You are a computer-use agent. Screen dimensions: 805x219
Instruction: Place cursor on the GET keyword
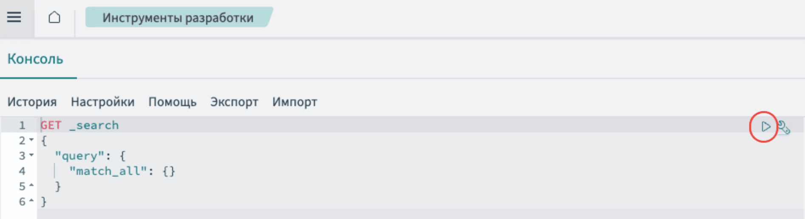(51, 125)
